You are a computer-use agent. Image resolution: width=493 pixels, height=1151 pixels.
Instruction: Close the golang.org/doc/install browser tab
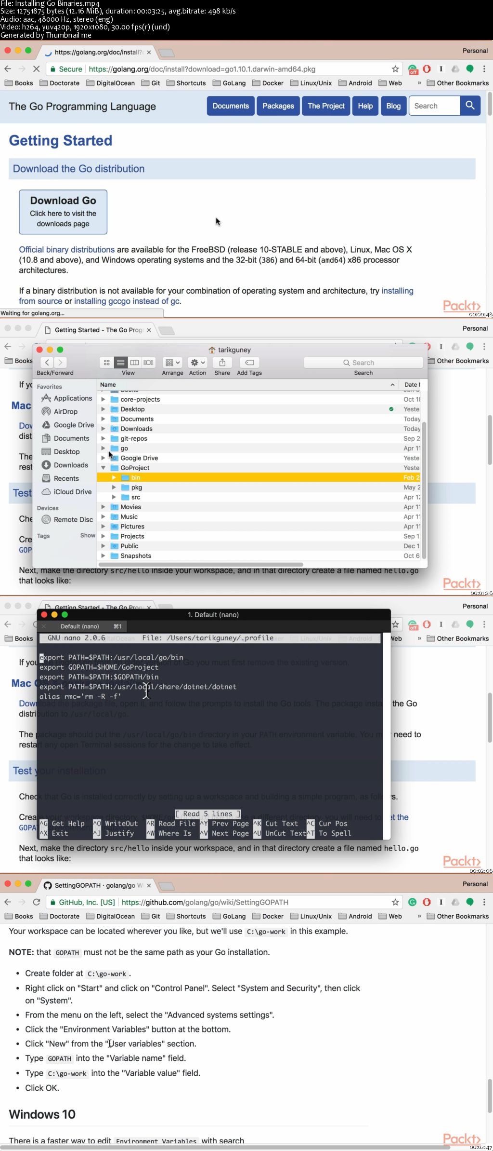click(149, 52)
